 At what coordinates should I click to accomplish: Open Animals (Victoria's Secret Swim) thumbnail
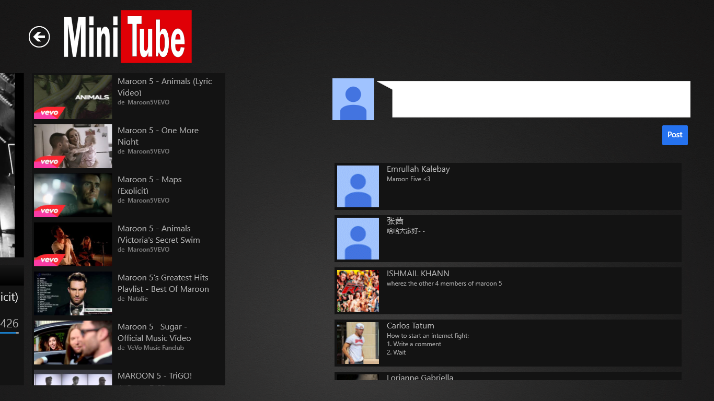click(x=73, y=244)
